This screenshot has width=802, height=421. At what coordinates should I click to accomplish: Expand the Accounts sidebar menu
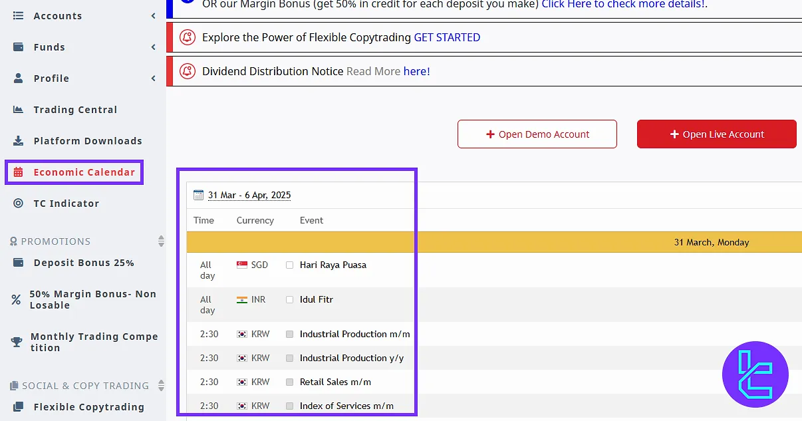[x=154, y=16]
